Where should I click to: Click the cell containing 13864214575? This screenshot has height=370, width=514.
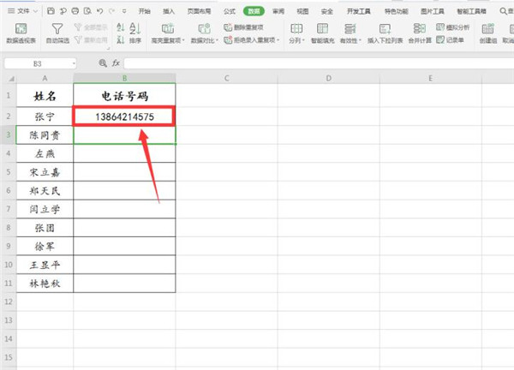tap(124, 116)
